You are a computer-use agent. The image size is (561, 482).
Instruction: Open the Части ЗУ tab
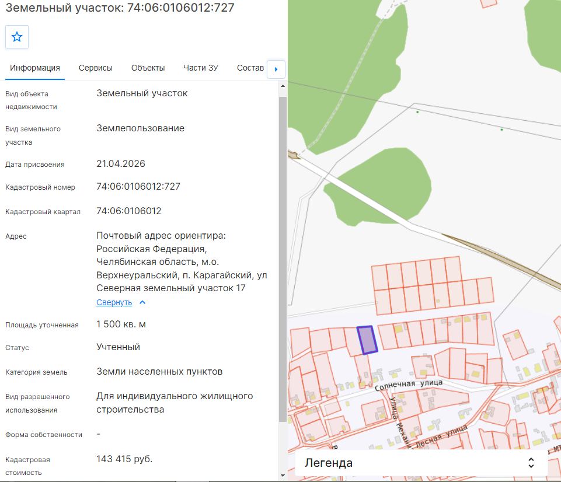[201, 68]
